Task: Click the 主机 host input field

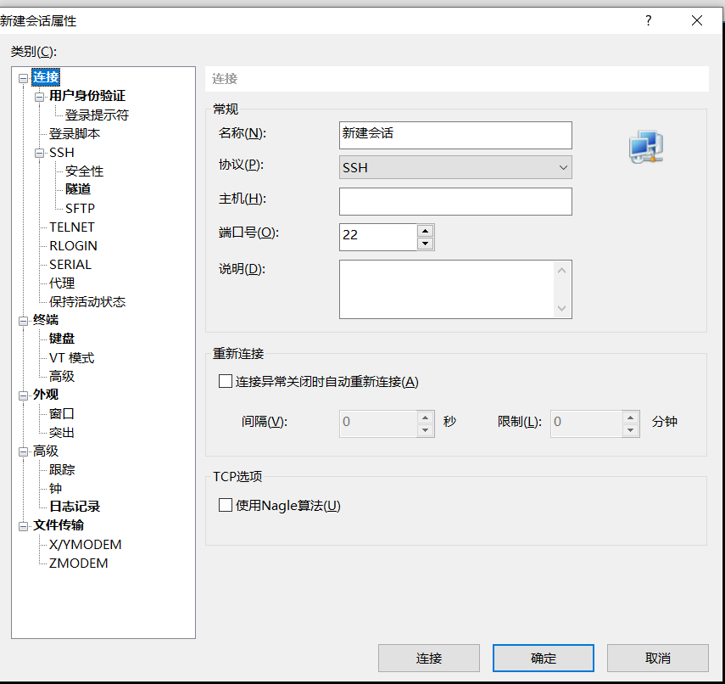Action: click(455, 202)
